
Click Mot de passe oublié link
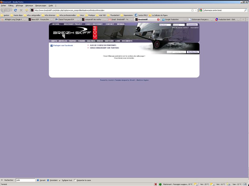(181, 28)
